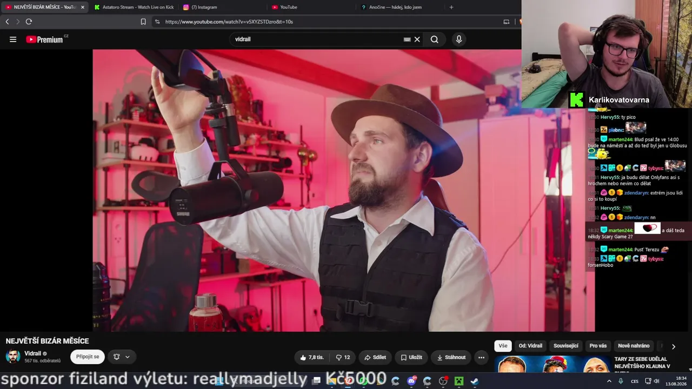This screenshot has height=389, width=692.
Task: Join the channel with Připojit se
Action: point(88,357)
